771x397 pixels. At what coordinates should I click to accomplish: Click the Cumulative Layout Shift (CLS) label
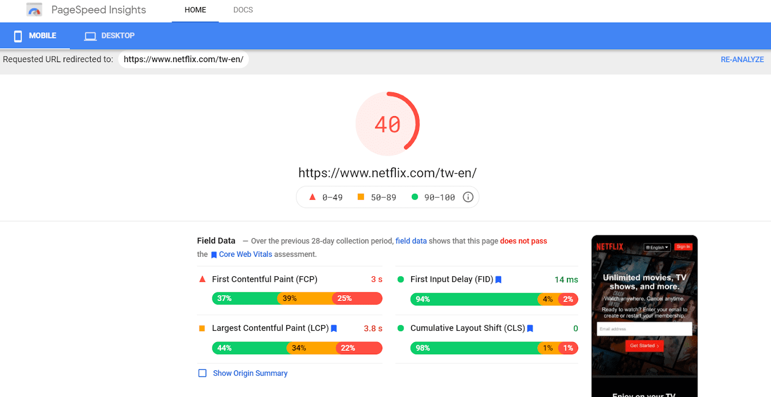point(468,328)
